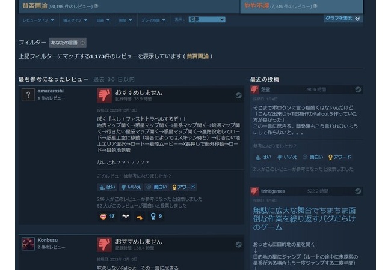The height and width of the screenshot is (270, 391).
Task: Vote いいえ on amazarashi's review
Action: 131,187
